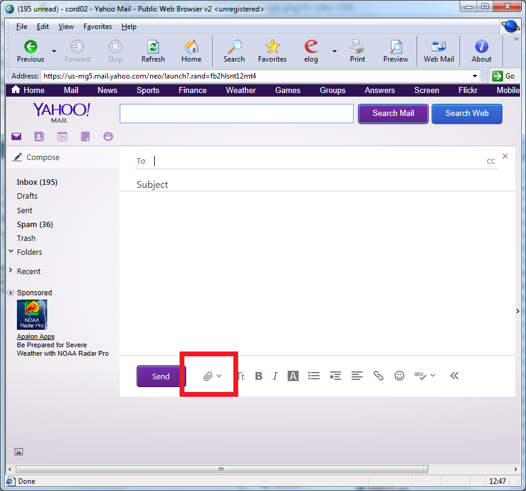526x491 pixels.
Task: Open the Edit menu
Action: click(42, 27)
